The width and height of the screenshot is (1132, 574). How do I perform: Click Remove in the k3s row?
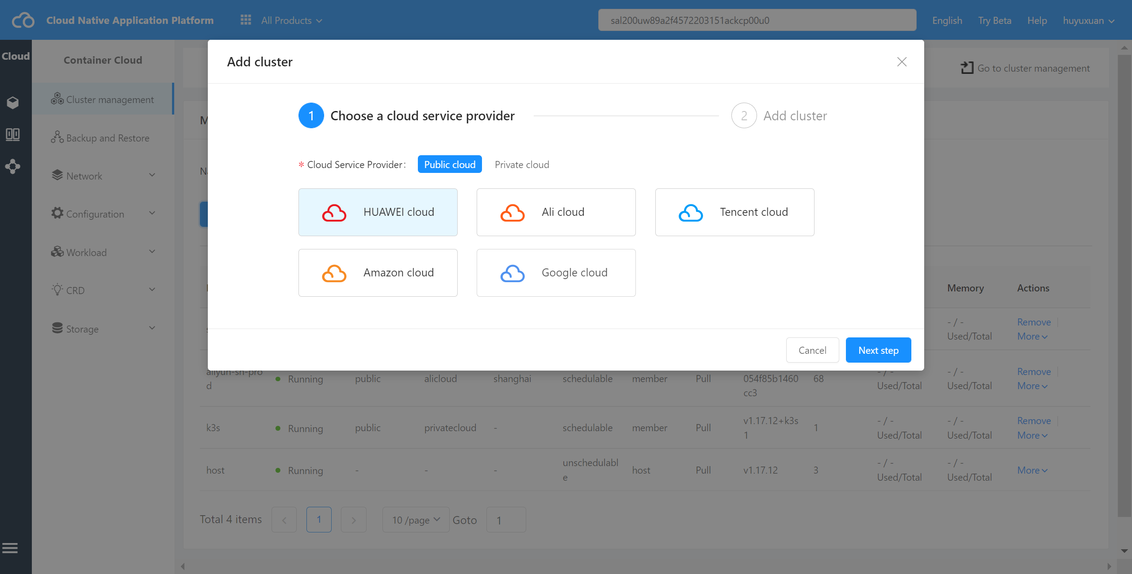click(x=1033, y=421)
